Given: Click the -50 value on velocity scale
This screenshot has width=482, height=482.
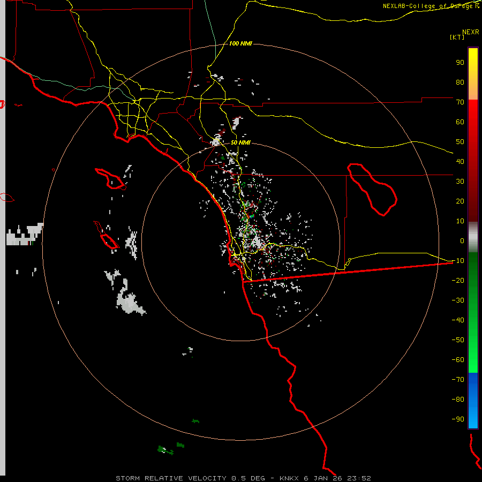Looking at the screenshot, I should [458, 340].
